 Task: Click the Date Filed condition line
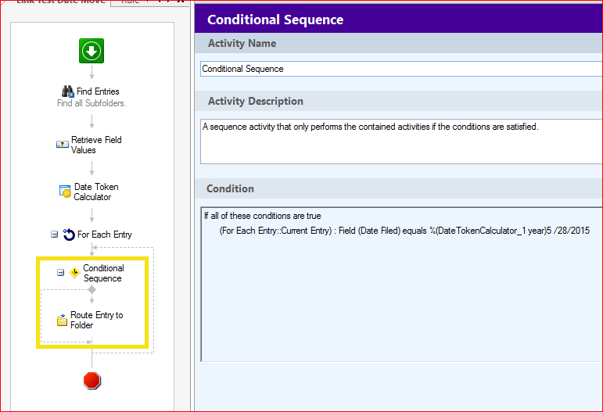click(x=404, y=231)
